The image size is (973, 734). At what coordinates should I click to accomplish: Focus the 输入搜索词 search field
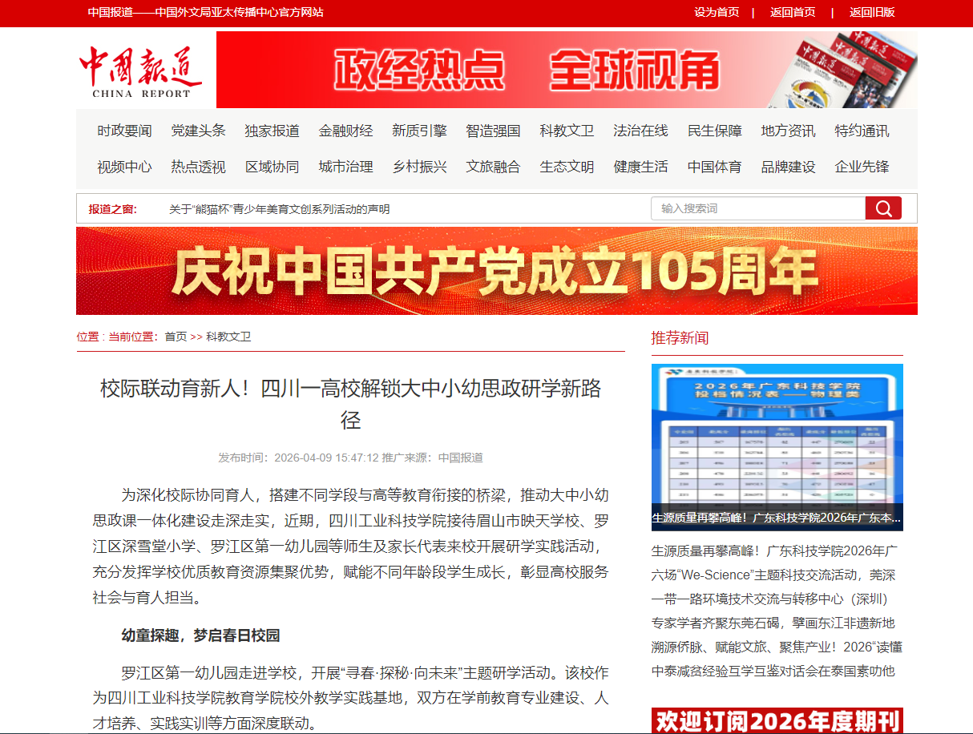tap(758, 208)
